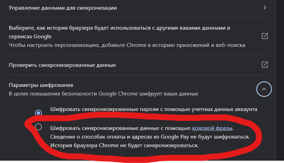Click the text Чтобы настроить персонализацию
The width and height of the screenshot is (284, 163).
127,45
